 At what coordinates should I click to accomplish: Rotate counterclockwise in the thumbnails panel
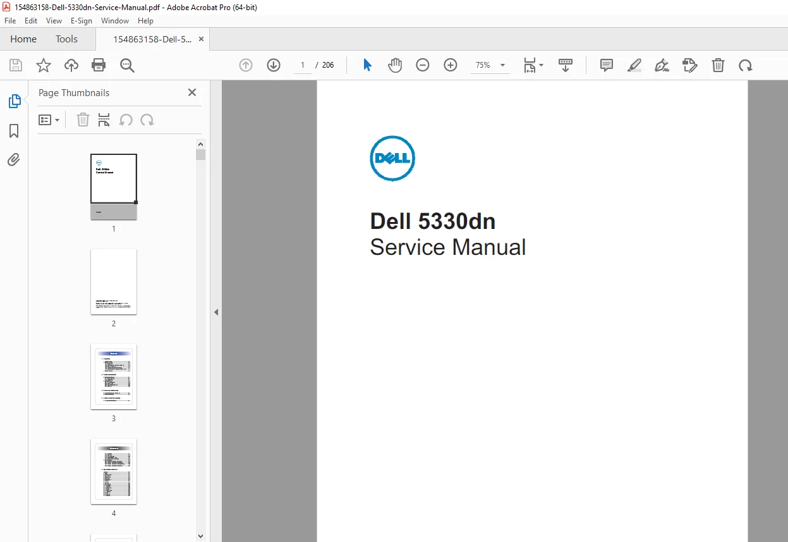point(126,120)
